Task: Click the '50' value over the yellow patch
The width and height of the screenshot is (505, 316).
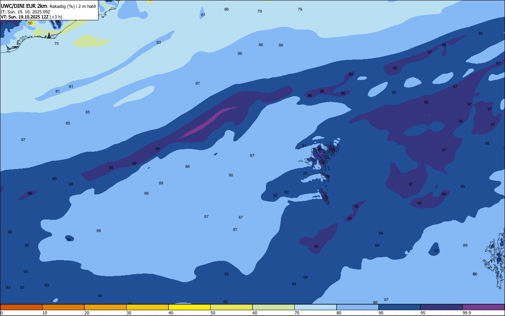Action: [30, 23]
